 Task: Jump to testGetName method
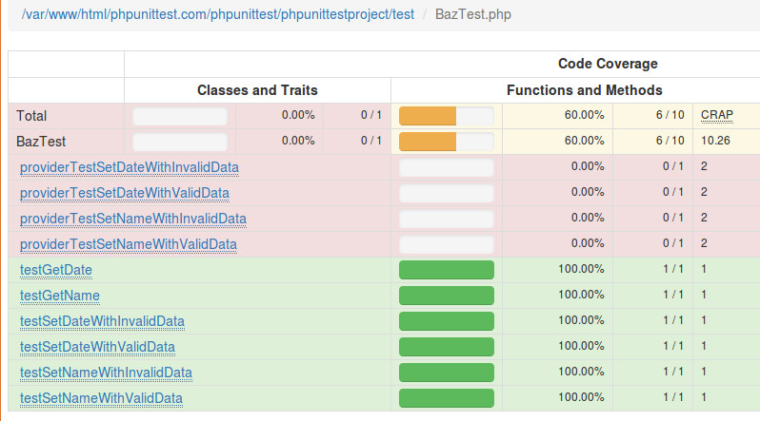pyautogui.click(x=60, y=296)
